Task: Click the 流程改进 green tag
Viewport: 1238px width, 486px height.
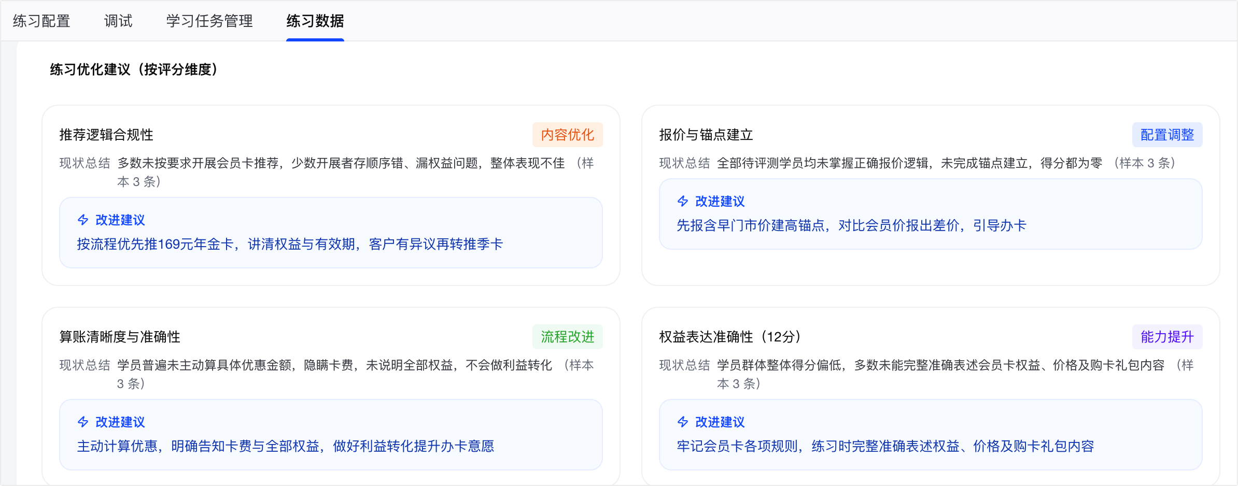Action: tap(568, 337)
